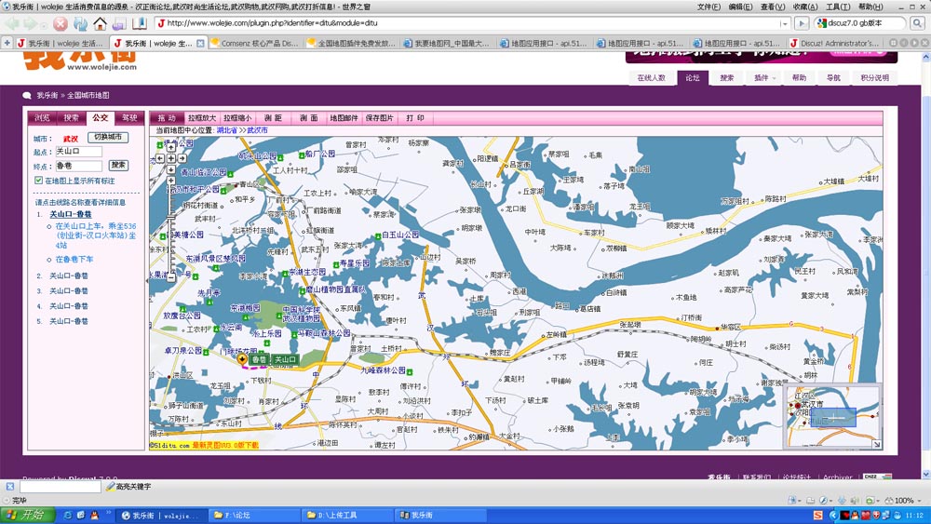Open address bar history dropdown arrow
This screenshot has width=931, height=524.
pos(785,24)
